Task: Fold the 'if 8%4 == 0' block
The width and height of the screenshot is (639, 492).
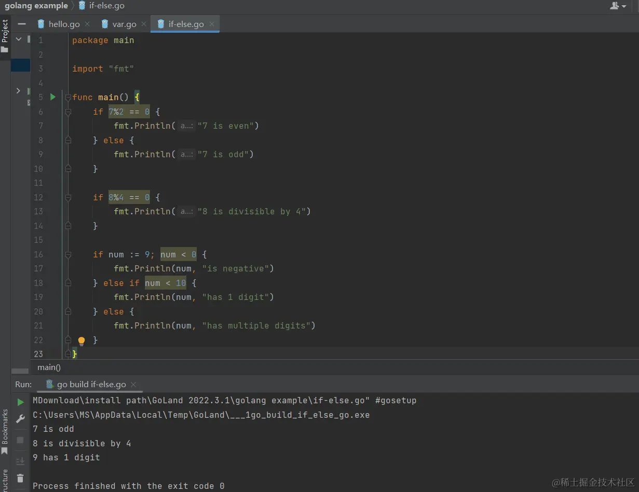Action: click(x=68, y=197)
